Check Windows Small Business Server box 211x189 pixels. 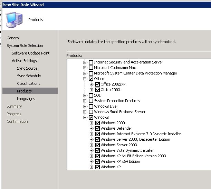pos(91,112)
